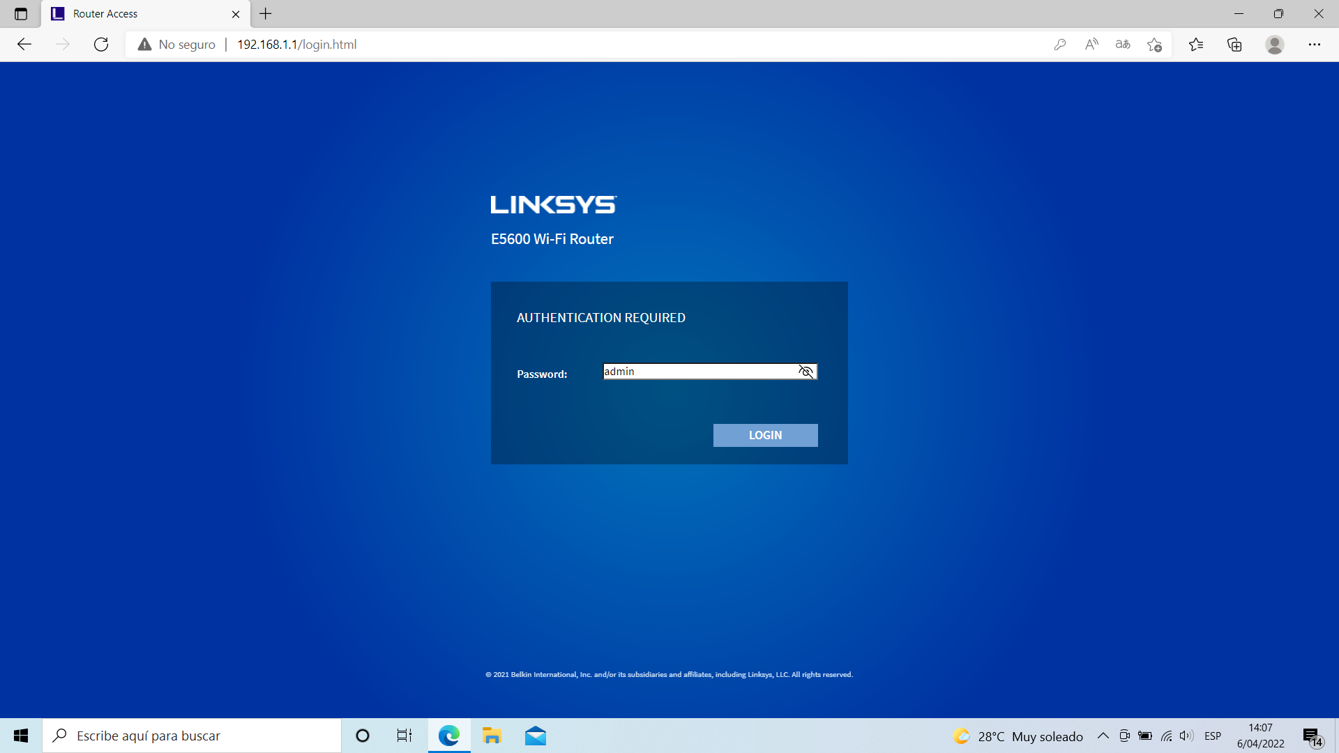Click the Translate page icon

click(x=1123, y=45)
